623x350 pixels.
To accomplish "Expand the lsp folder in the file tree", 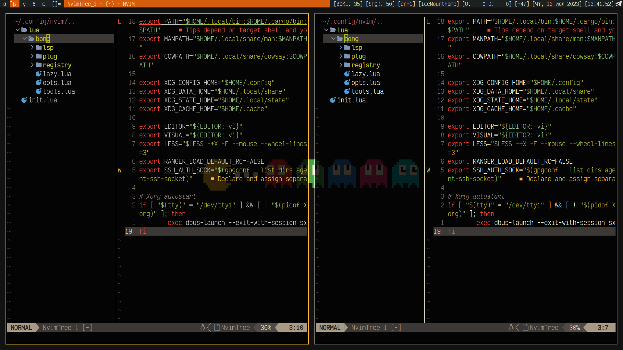I will 32,47.
